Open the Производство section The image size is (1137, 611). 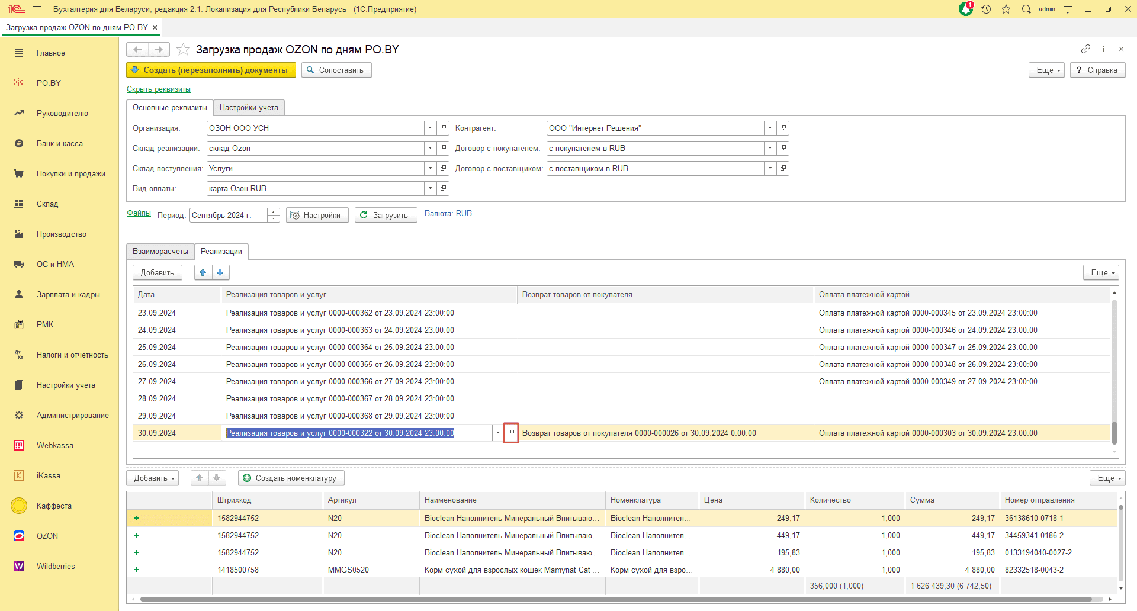[62, 234]
